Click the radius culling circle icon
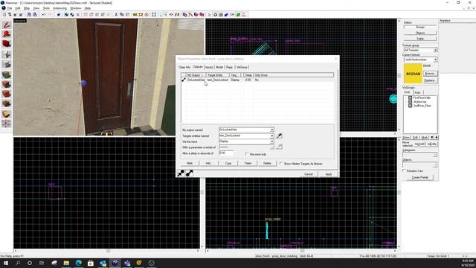 [147, 15]
